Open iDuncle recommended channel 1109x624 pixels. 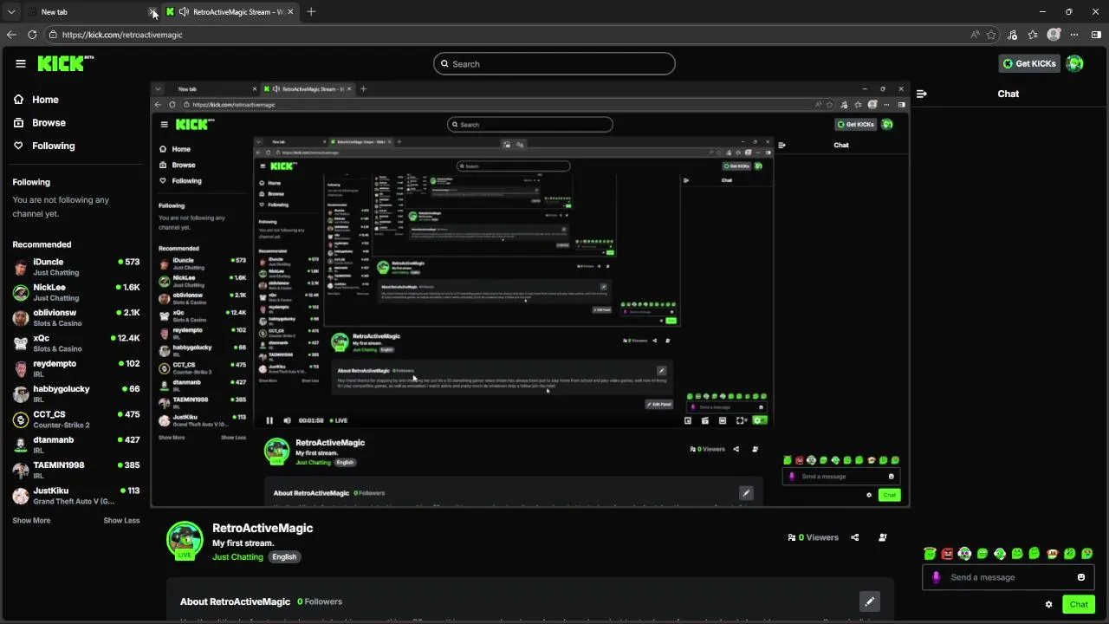point(76,267)
